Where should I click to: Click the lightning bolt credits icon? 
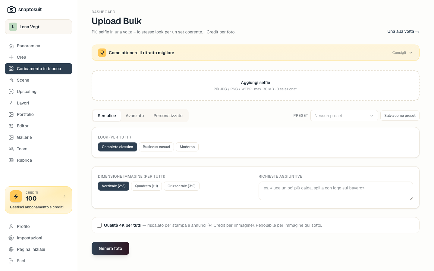(x=16, y=196)
